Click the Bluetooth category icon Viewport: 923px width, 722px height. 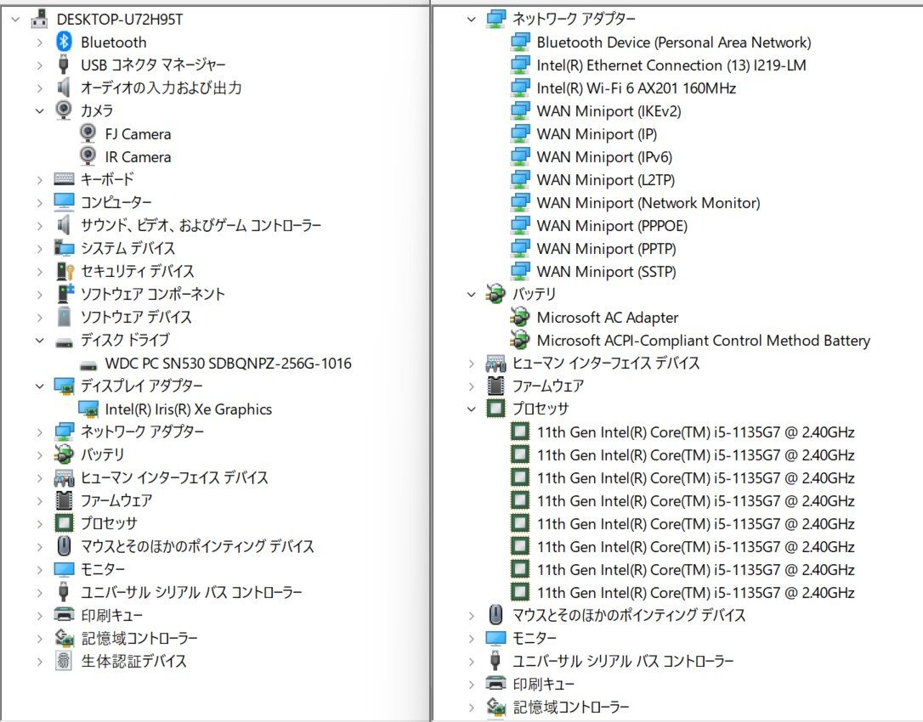[64, 42]
